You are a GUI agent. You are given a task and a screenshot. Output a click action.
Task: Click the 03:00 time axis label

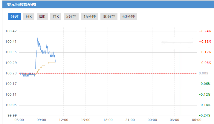click(x=174, y=120)
